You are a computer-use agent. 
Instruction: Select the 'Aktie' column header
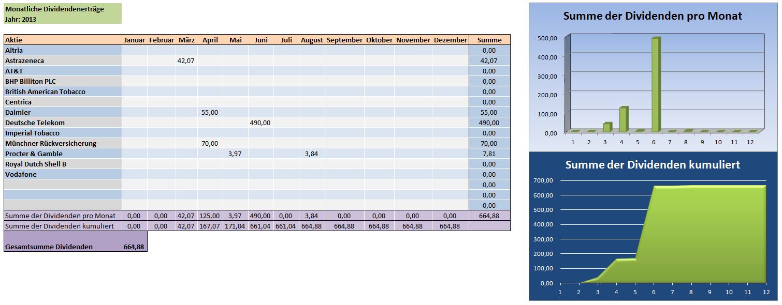coord(63,40)
